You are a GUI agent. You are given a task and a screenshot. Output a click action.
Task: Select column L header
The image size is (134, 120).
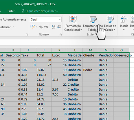(75, 50)
